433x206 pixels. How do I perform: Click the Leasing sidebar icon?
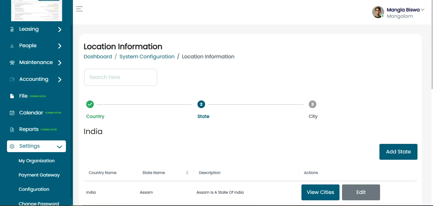pyautogui.click(x=12, y=29)
